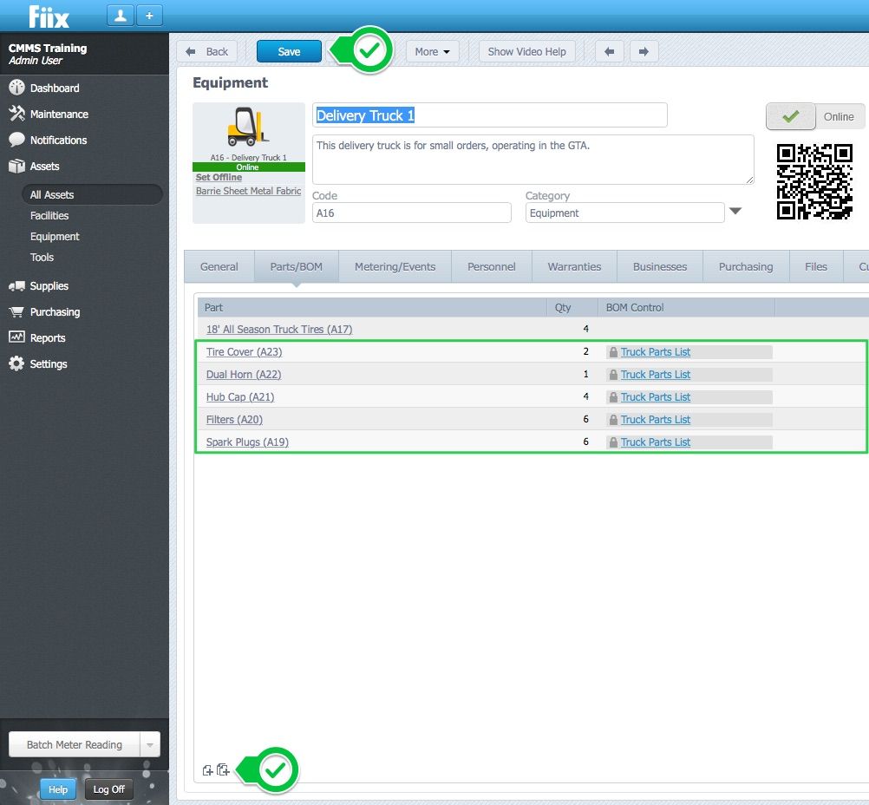The width and height of the screenshot is (869, 805).
Task: Click the Log Off button
Action: [108, 789]
